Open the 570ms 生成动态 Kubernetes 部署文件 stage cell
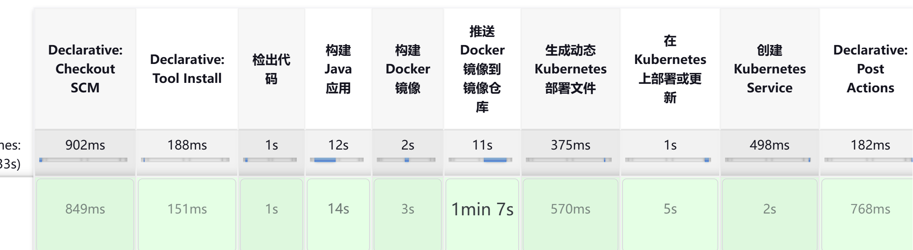The width and height of the screenshot is (913, 250). (x=570, y=209)
